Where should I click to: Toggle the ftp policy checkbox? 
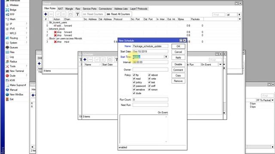134,75
